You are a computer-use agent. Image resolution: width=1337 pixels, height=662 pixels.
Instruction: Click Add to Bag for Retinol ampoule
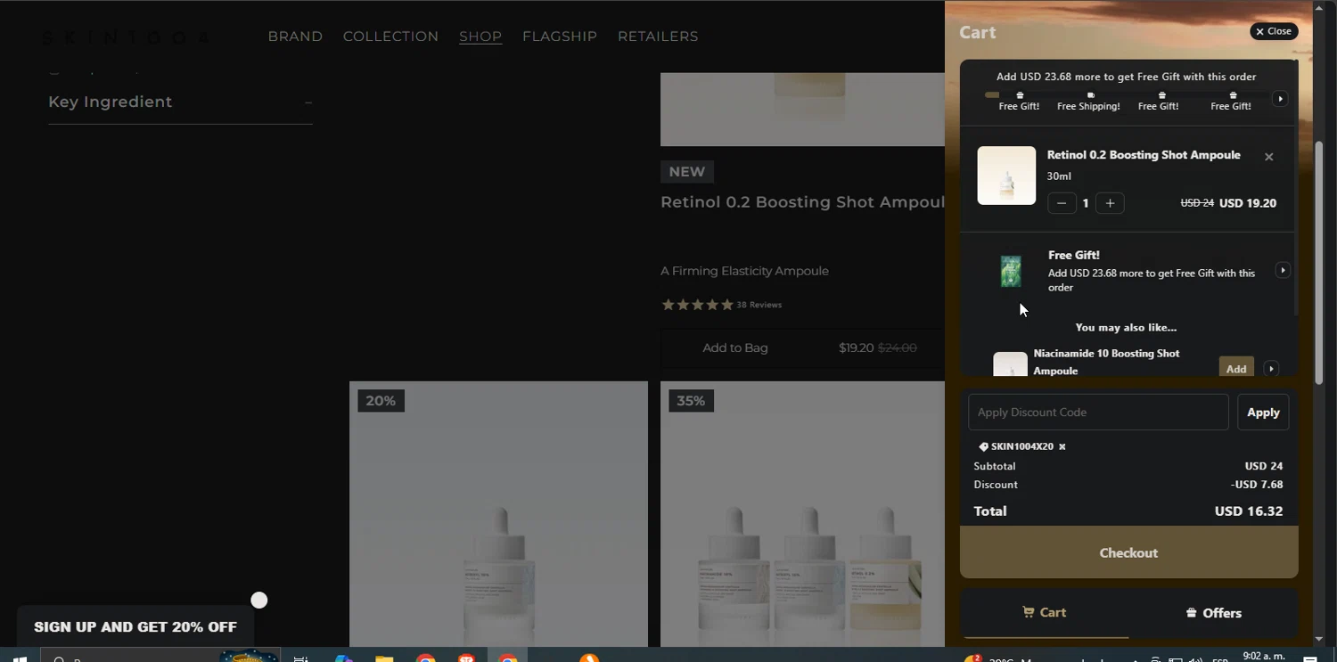click(735, 347)
